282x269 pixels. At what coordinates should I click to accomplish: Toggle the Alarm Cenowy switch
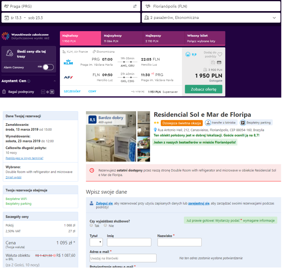(48, 67)
